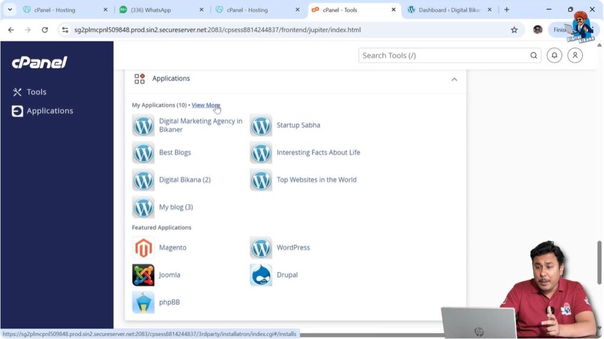Switch to the WhatsApp browser tab

156,10
